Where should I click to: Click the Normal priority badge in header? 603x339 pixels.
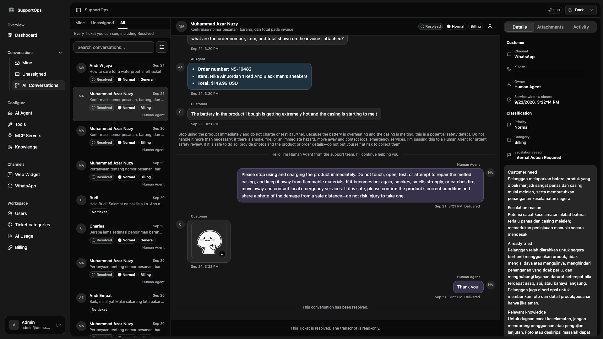(455, 26)
